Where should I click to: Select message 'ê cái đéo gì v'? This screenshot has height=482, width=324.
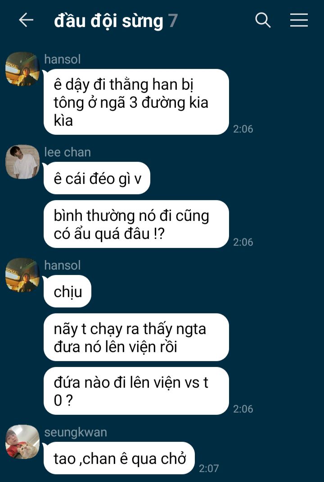[x=97, y=178]
